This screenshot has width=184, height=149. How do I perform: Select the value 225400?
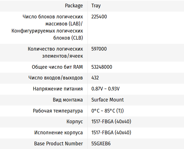click(99, 17)
